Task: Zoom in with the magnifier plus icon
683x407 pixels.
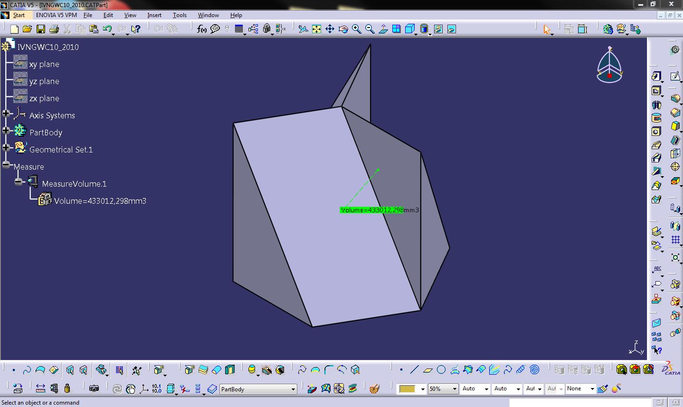Action: pyautogui.click(x=357, y=29)
